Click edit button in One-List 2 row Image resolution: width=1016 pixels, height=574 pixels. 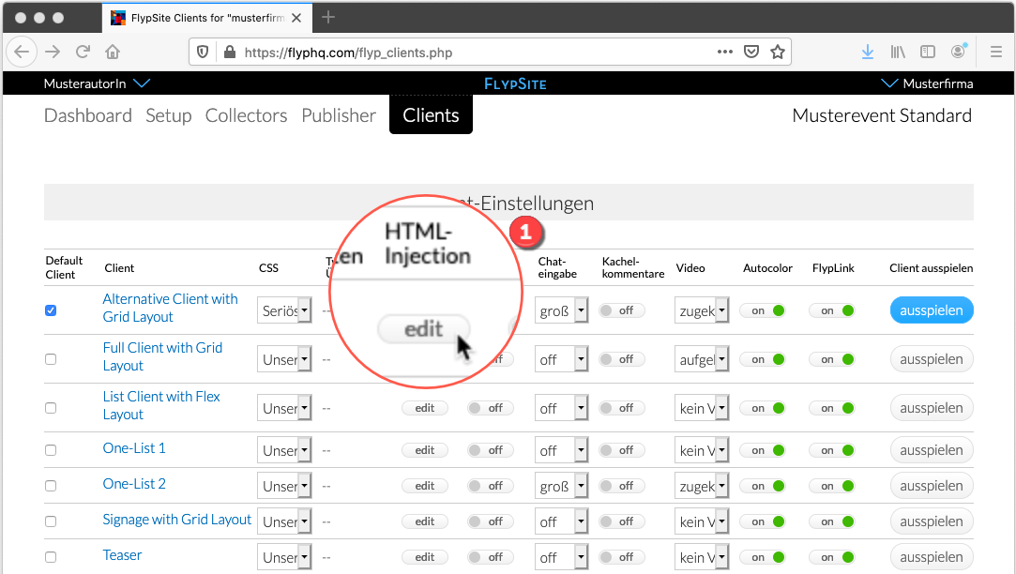coord(425,486)
